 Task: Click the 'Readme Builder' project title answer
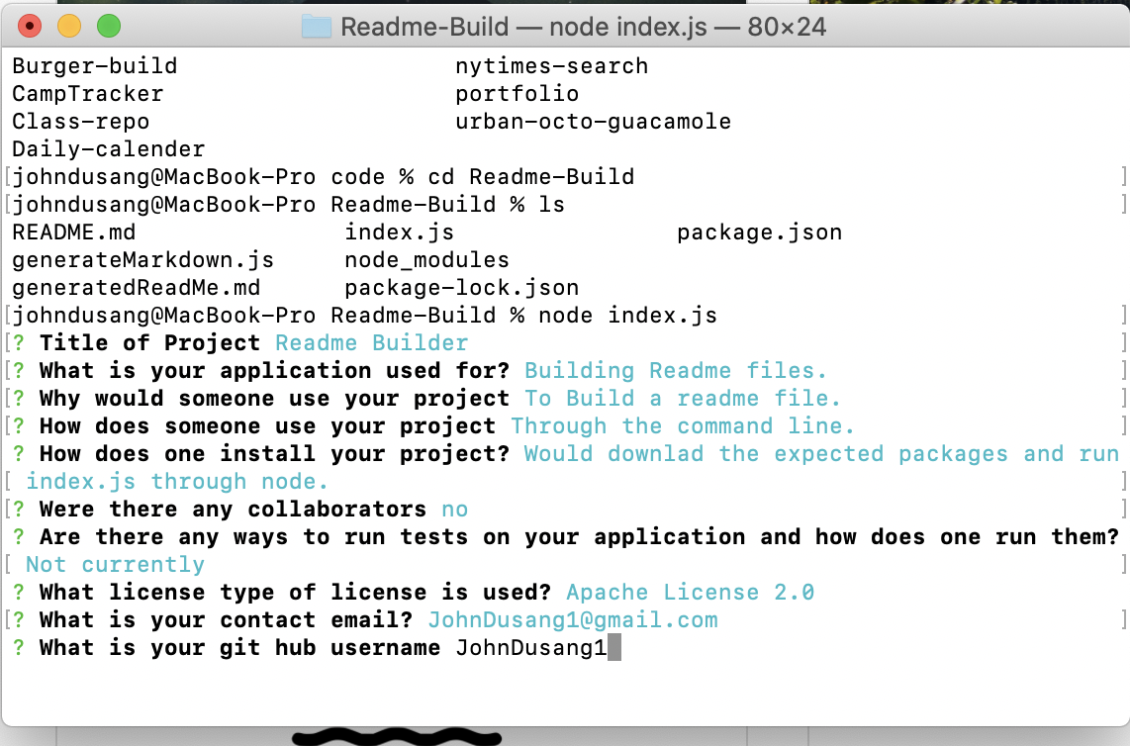click(371, 343)
